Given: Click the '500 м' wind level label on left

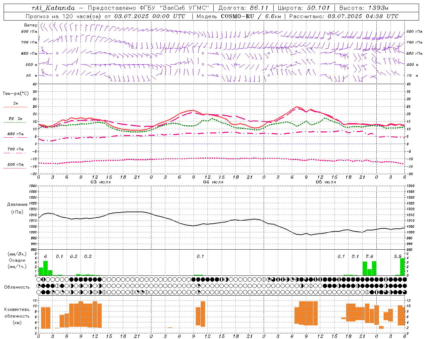Looking at the screenshot, I should pos(31,65).
